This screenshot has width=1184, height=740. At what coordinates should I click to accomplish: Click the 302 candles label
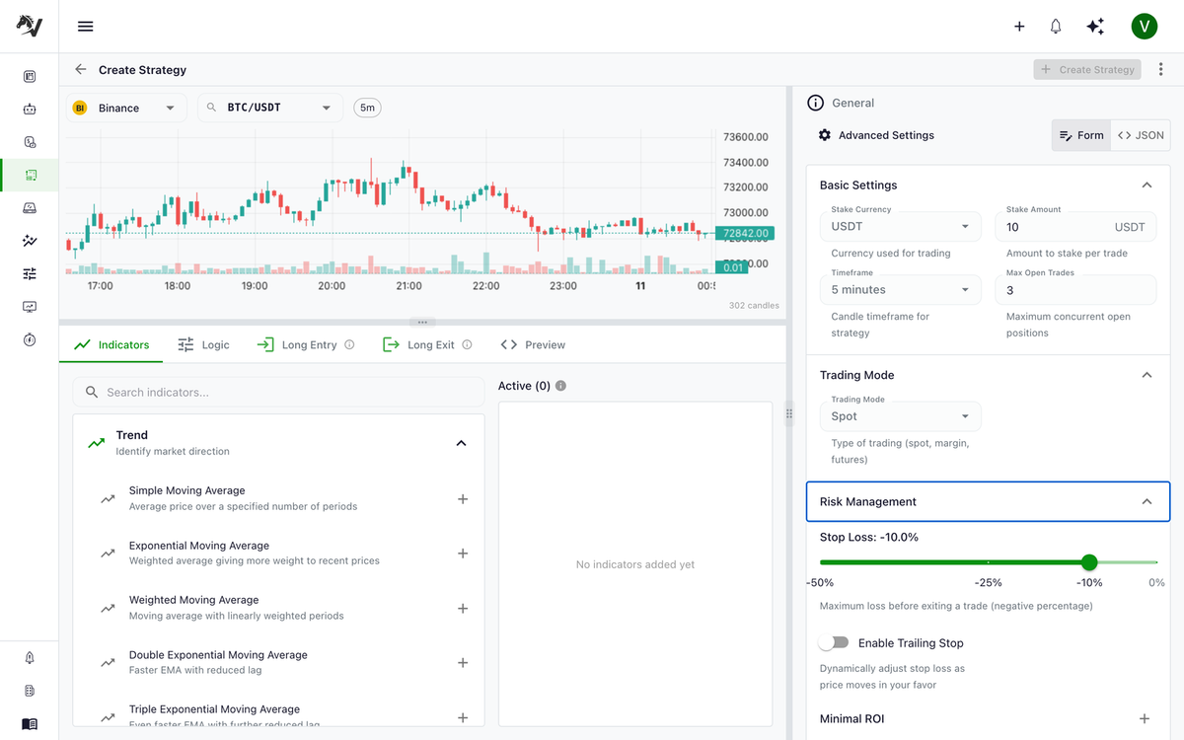(754, 306)
